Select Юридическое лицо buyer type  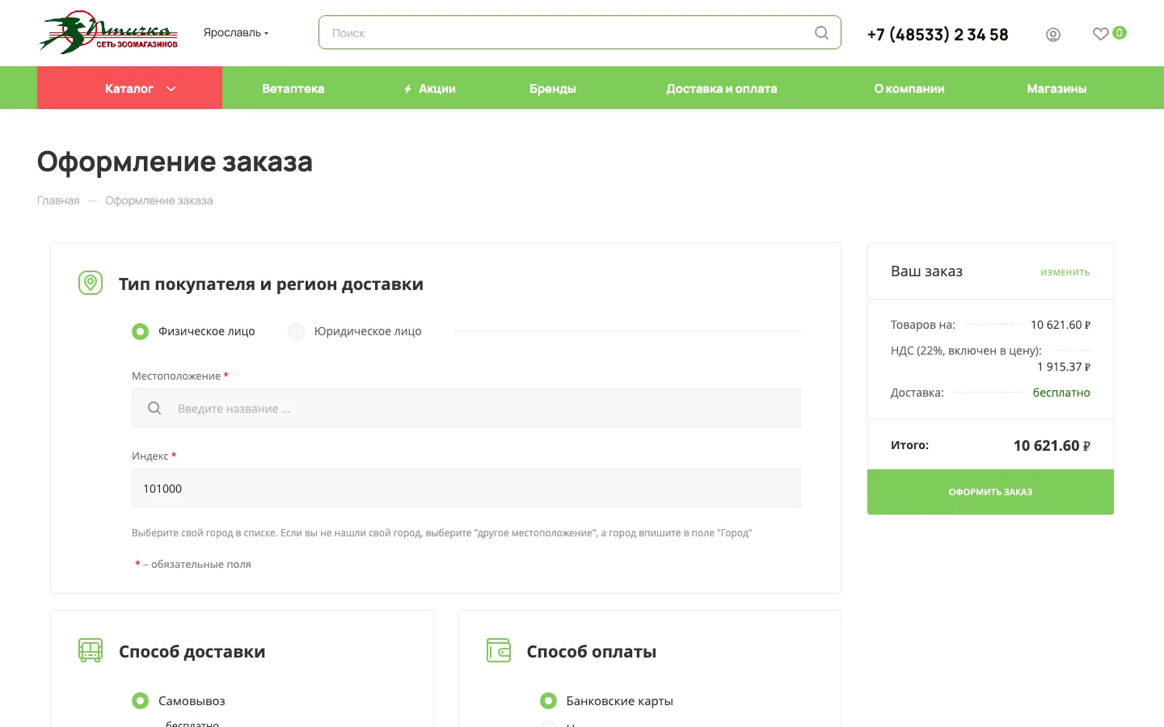[355, 331]
